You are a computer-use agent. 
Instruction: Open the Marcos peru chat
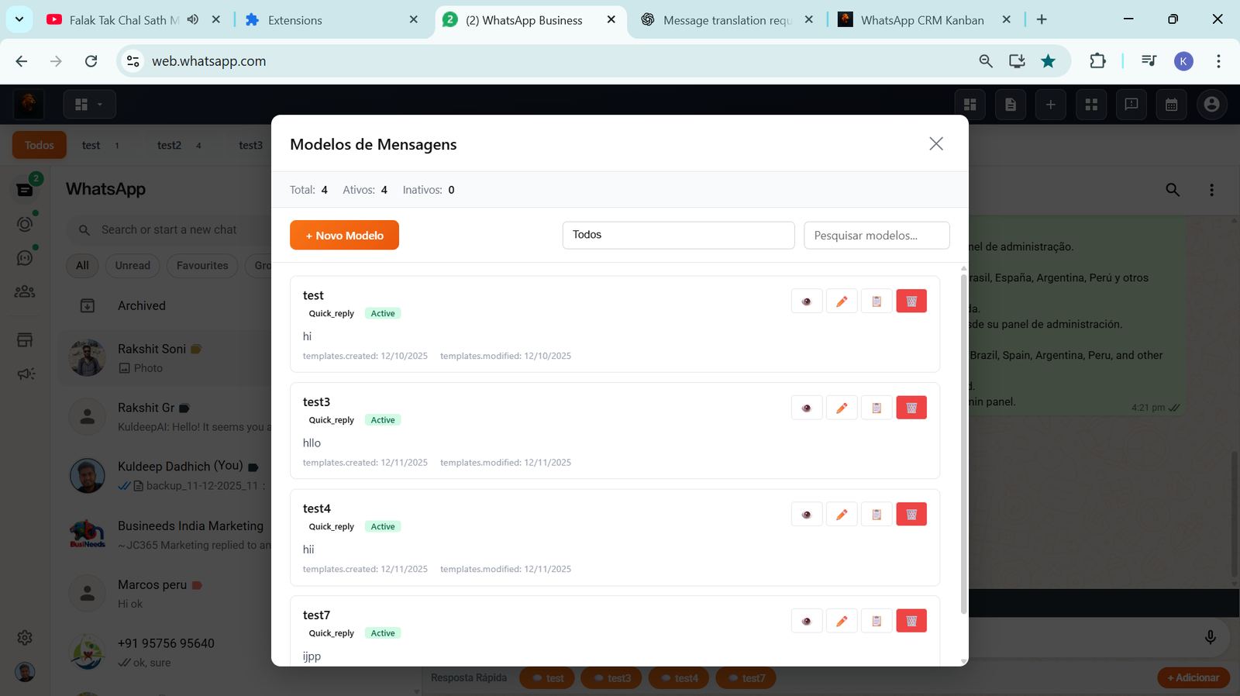tap(166, 594)
